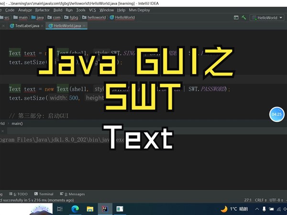
Task: Close the run output panel tab
Action: (x=2, y=131)
